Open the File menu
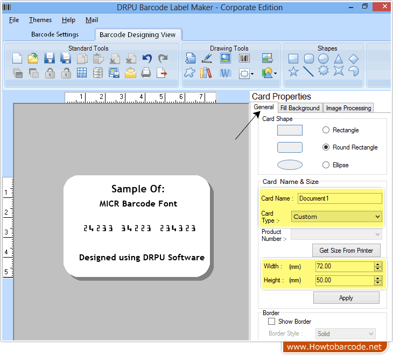The width and height of the screenshot is (393, 356). tap(14, 20)
